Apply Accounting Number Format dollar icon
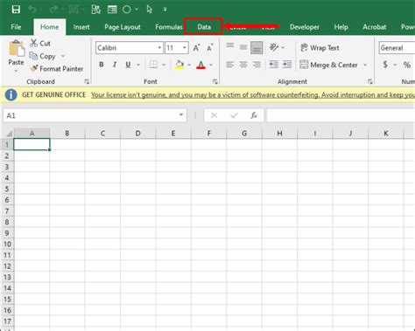The width and height of the screenshot is (415, 331). pos(385,65)
